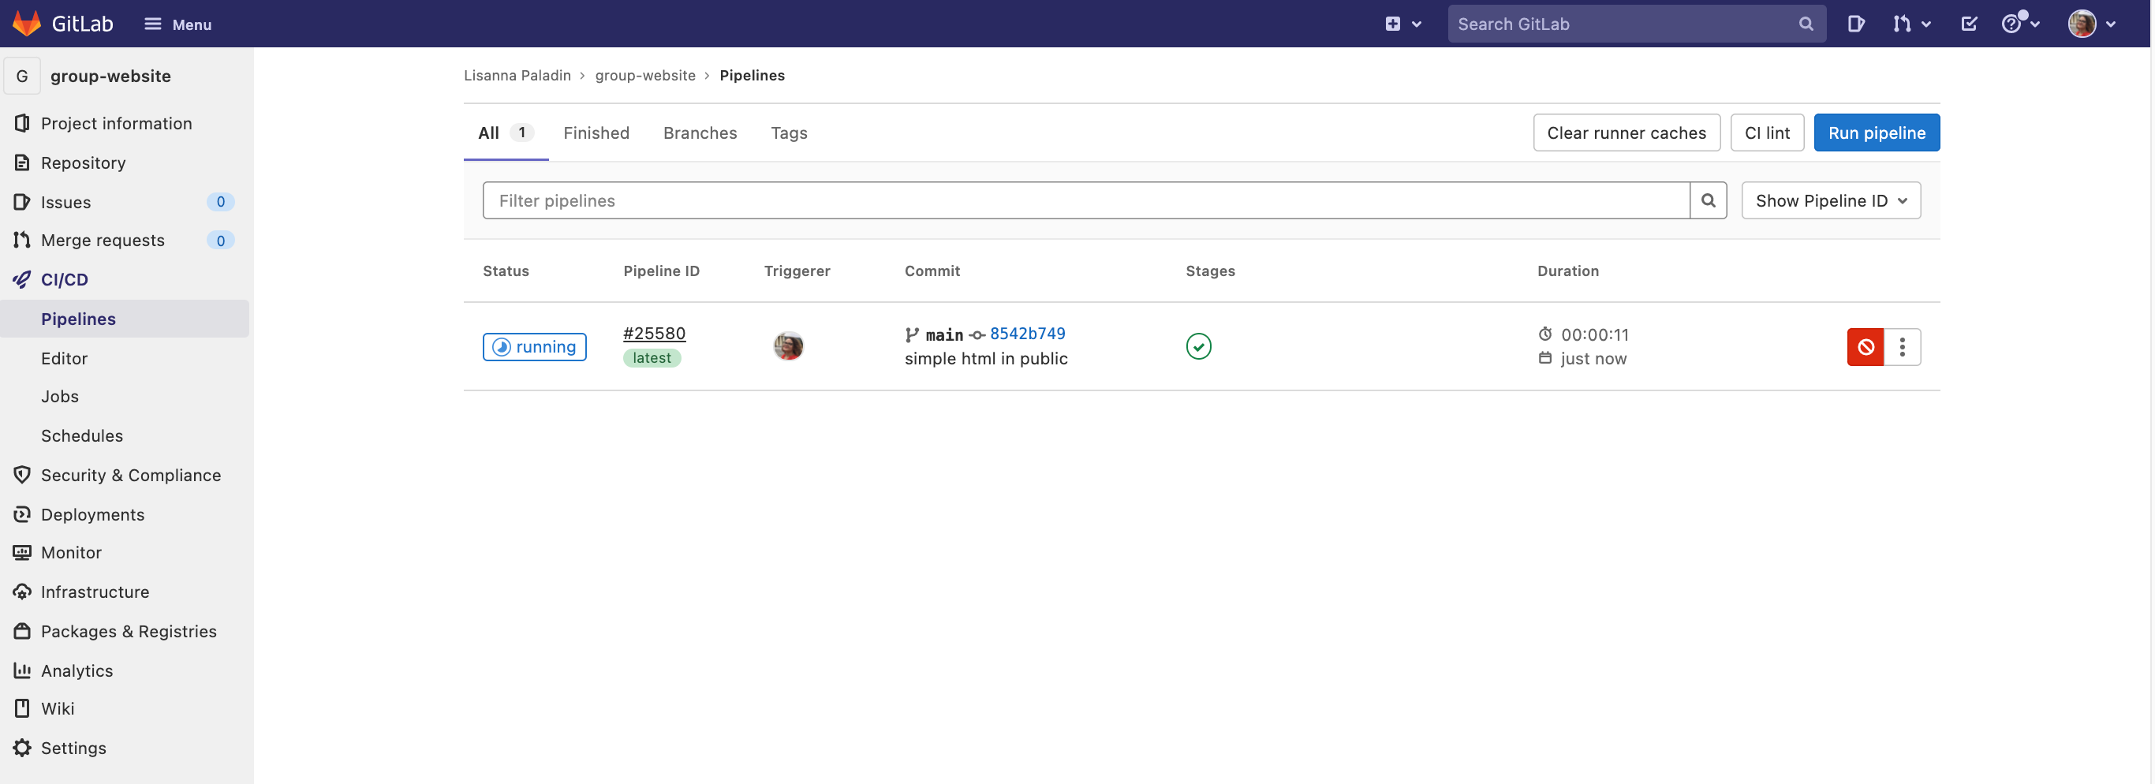Open pipeline #25580

[653, 333]
